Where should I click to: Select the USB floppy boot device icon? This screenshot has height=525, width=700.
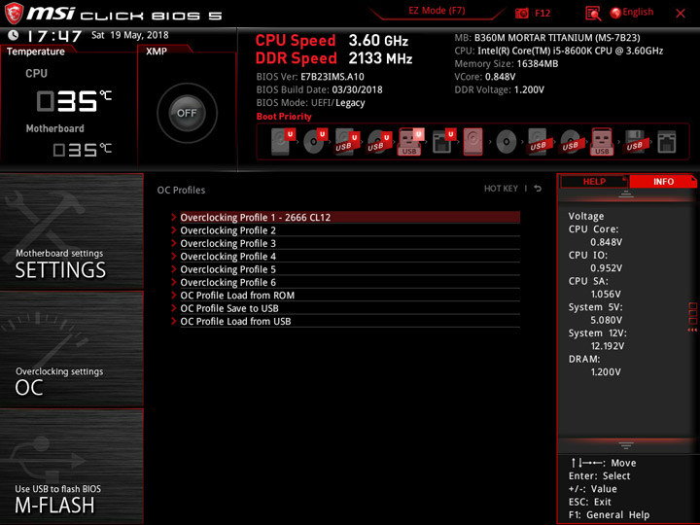pos(634,142)
